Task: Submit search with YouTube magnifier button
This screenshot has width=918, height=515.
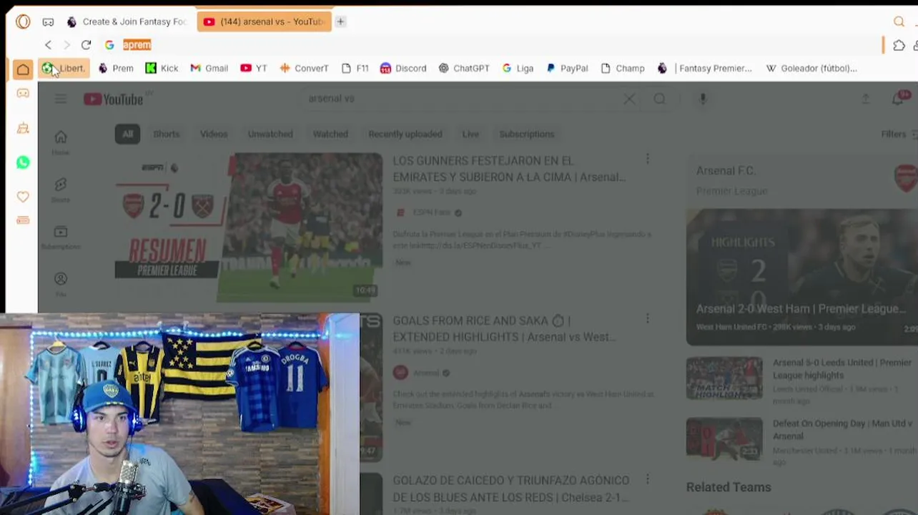Action: click(x=659, y=99)
